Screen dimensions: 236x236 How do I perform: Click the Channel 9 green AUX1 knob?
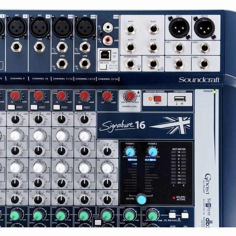pos(15,216)
